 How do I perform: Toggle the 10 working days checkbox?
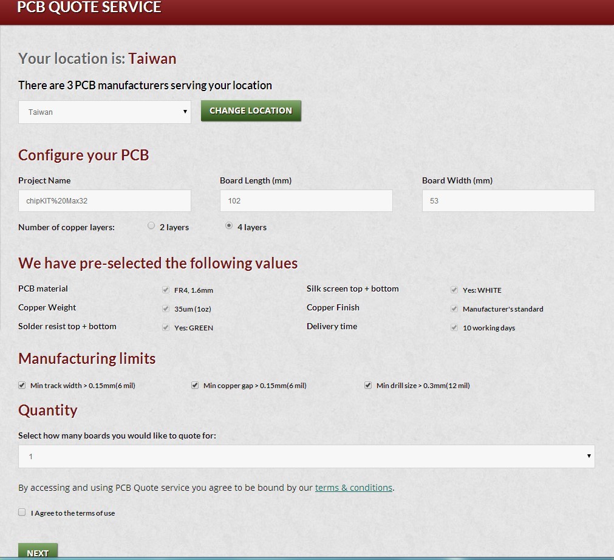454,327
